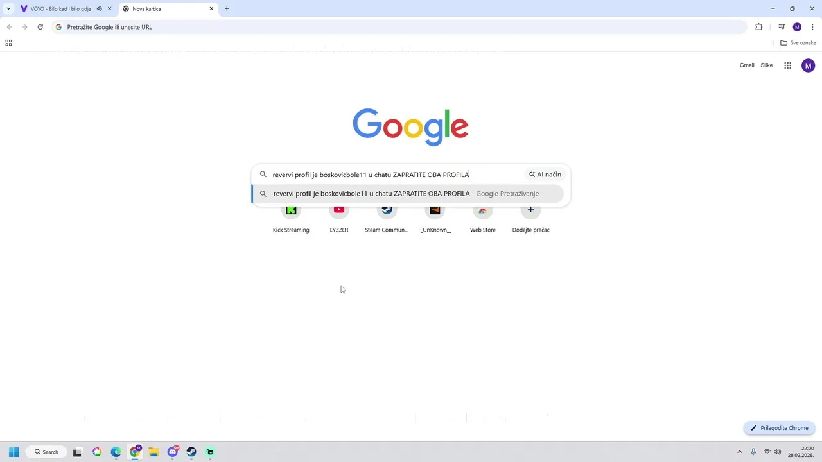Click the AI način button
This screenshot has width=822, height=462.
(x=545, y=175)
